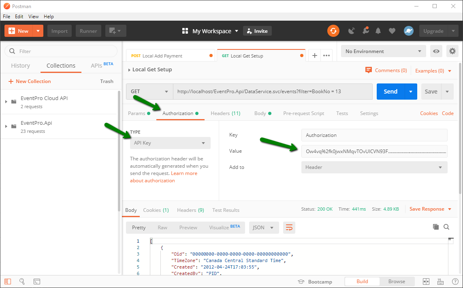Open Find and Replace in status bar
The height and width of the screenshot is (288, 463).
pyautogui.click(x=22, y=282)
